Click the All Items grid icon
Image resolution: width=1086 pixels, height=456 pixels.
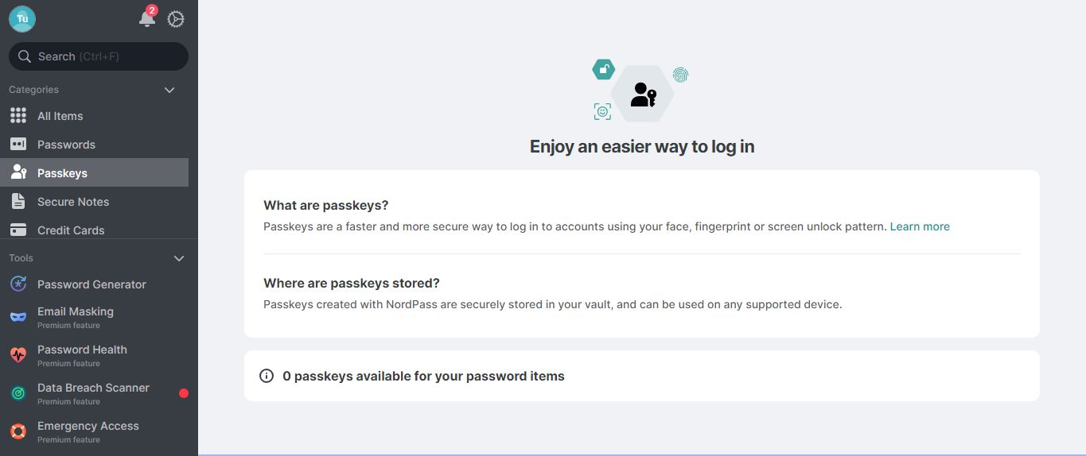click(18, 116)
